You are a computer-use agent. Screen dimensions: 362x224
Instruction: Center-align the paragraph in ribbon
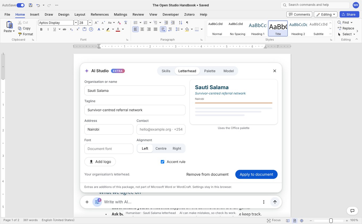point(142,29)
